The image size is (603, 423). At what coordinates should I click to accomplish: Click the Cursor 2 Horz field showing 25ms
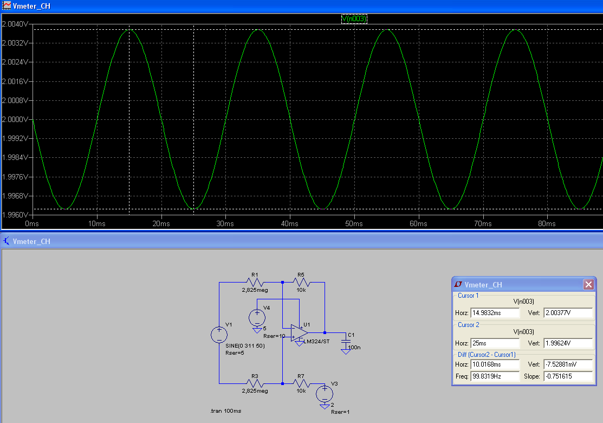(495, 343)
